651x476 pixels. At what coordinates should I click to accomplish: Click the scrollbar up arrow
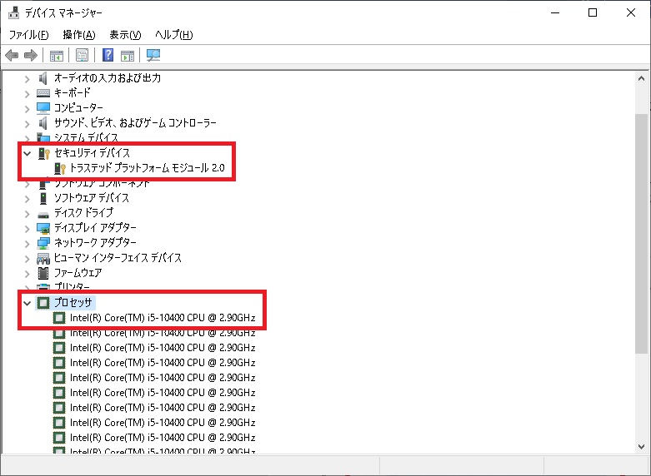coord(641,78)
